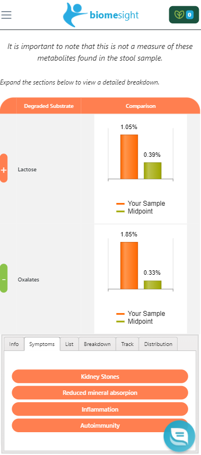201x455 pixels.
Task: Select the Symptoms tab
Action: click(x=42, y=344)
